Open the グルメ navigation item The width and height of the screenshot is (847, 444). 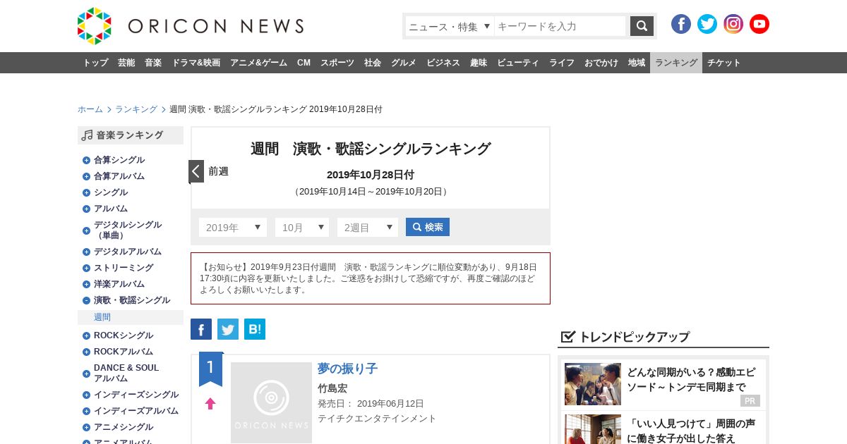404,63
